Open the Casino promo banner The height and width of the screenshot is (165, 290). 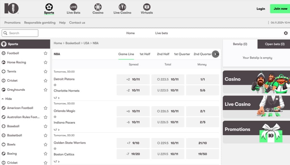coord(256,82)
